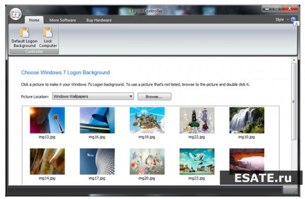
Task: Click the scrollbar up arrow
Action: [294, 60]
